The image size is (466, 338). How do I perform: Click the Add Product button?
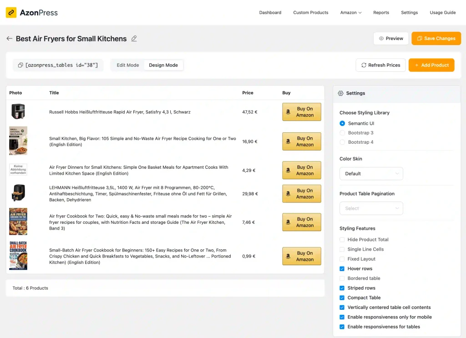point(431,65)
